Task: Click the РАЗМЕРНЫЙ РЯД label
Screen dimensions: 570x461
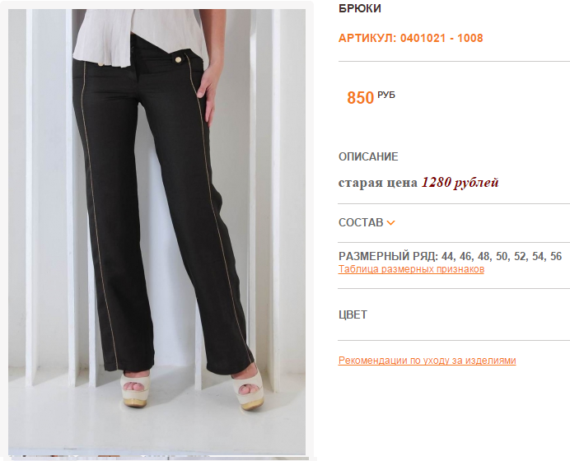Action: point(388,257)
